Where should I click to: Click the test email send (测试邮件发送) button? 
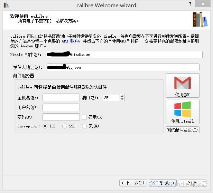pyautogui.click(x=183, y=130)
